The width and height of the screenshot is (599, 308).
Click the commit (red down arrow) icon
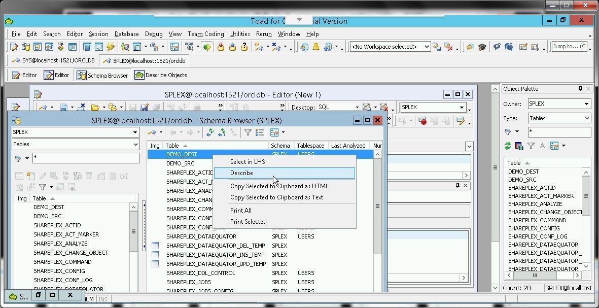pyautogui.click(x=221, y=47)
